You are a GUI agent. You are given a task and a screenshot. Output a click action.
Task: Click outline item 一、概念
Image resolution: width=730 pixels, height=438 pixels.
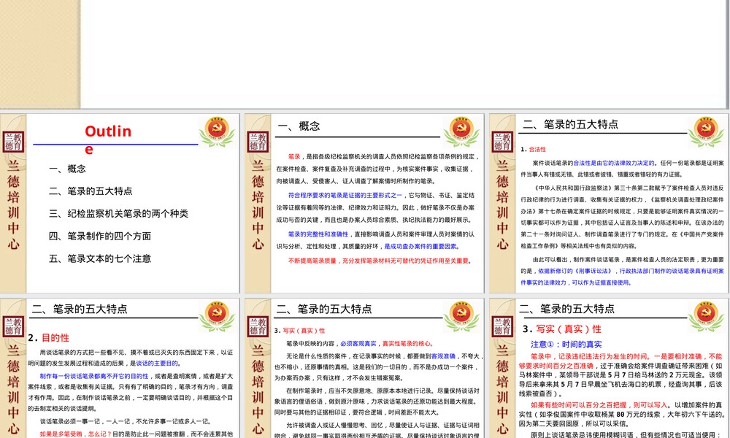67,169
